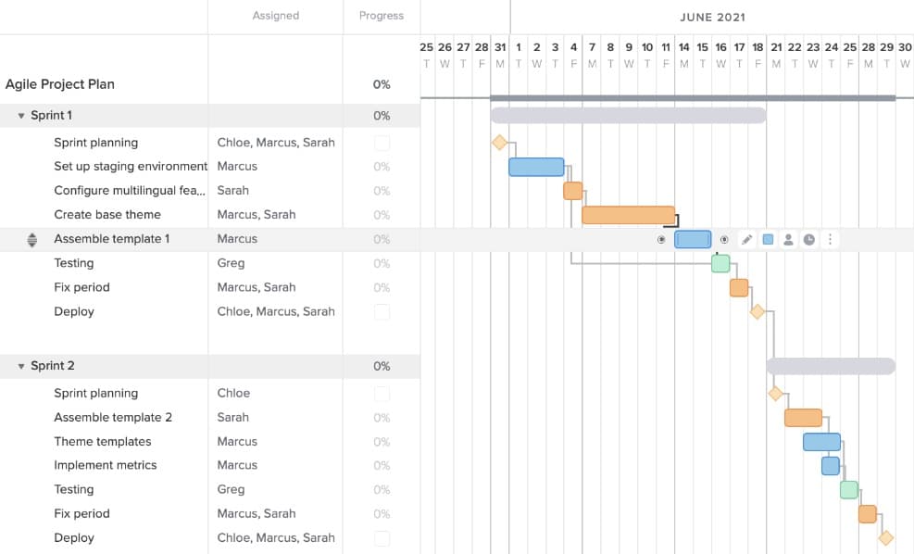Collapse the Sprint 2 section
Screen dimensions: 914x554
click(x=20, y=366)
